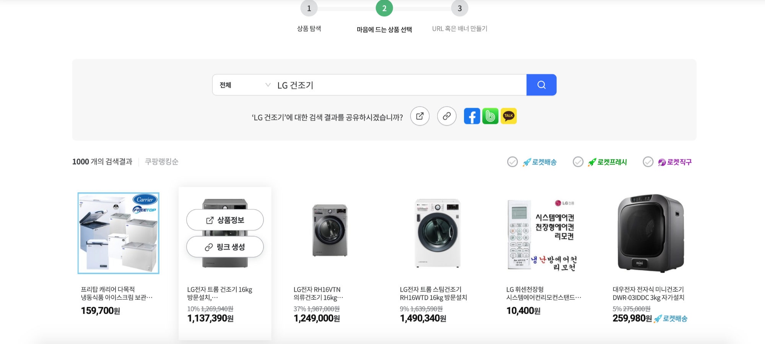Open the white LG 스팀건조기 thumbnail
This screenshot has height=344, width=765.
click(x=438, y=233)
